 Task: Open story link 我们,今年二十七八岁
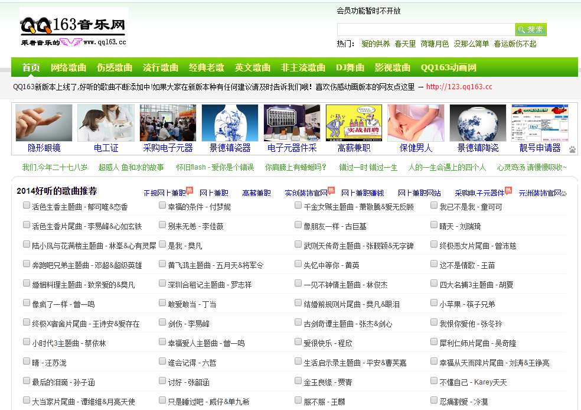(x=54, y=168)
